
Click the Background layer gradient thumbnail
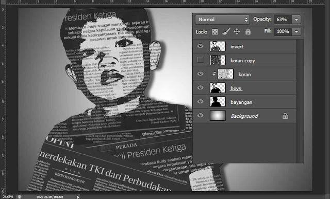pyautogui.click(x=218, y=116)
